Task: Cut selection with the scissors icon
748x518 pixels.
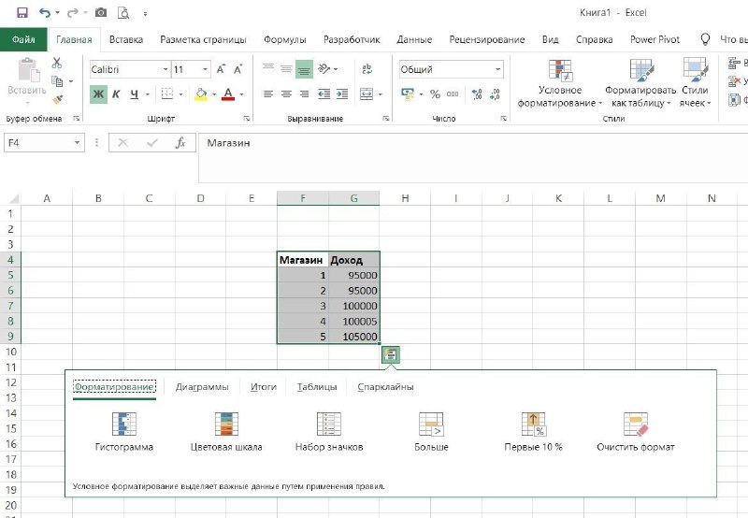Action: (x=57, y=63)
